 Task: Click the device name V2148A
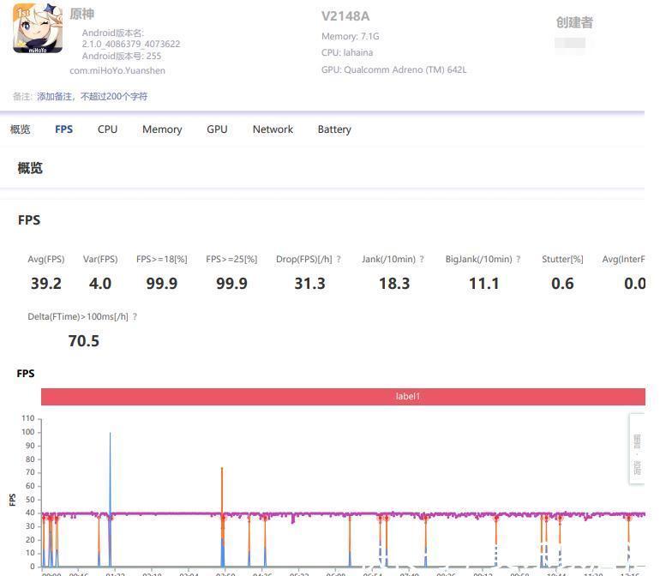click(x=345, y=16)
